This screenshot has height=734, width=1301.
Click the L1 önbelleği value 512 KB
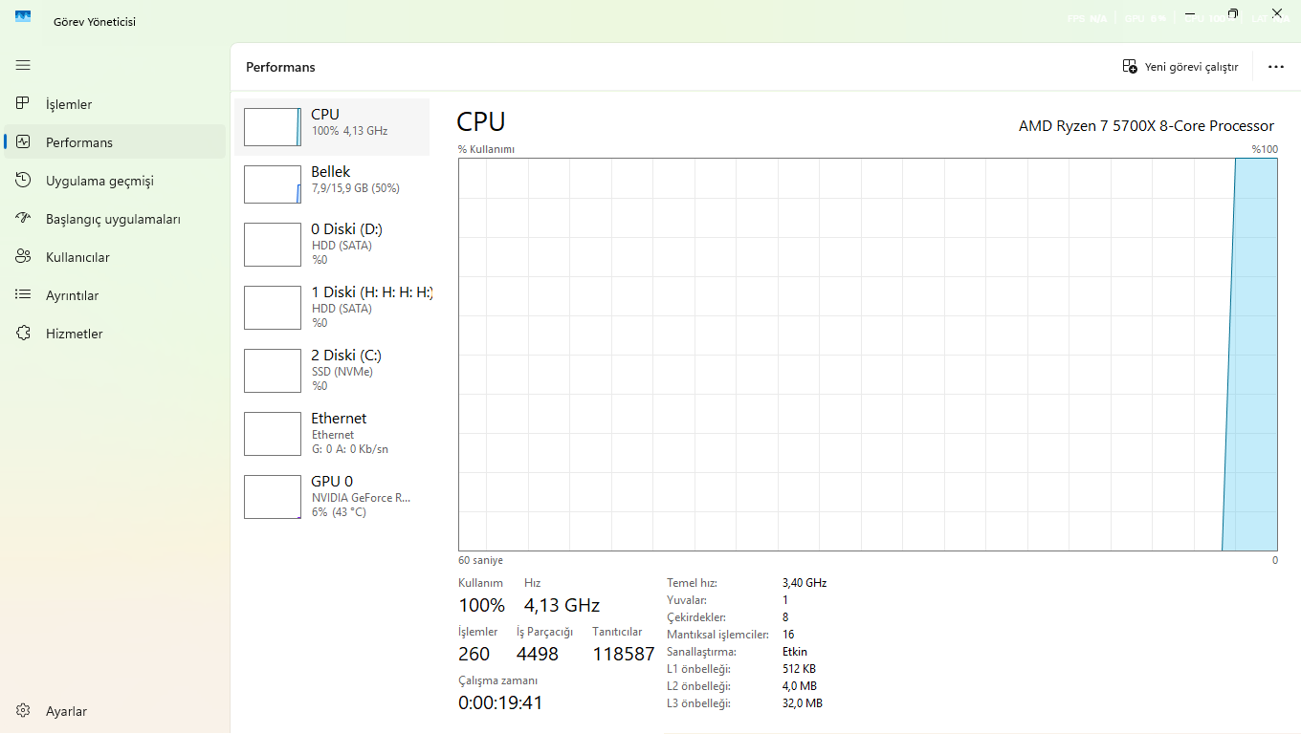800,669
